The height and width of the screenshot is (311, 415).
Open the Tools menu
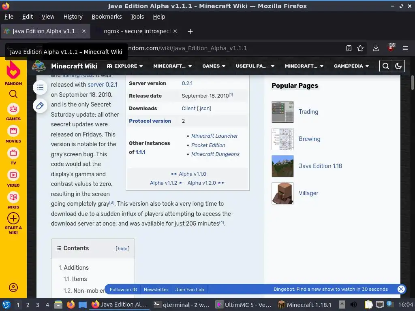tap(137, 17)
